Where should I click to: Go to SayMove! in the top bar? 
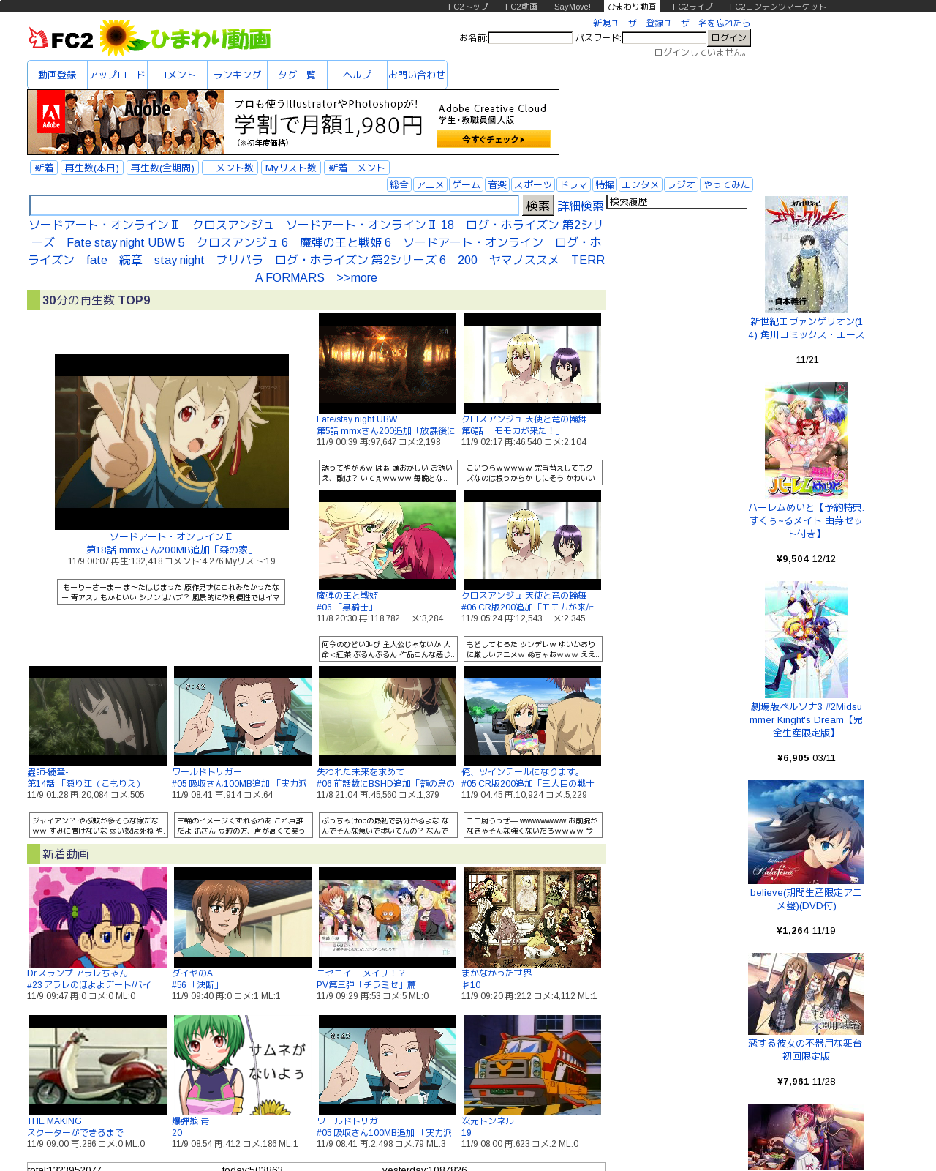coord(573,7)
